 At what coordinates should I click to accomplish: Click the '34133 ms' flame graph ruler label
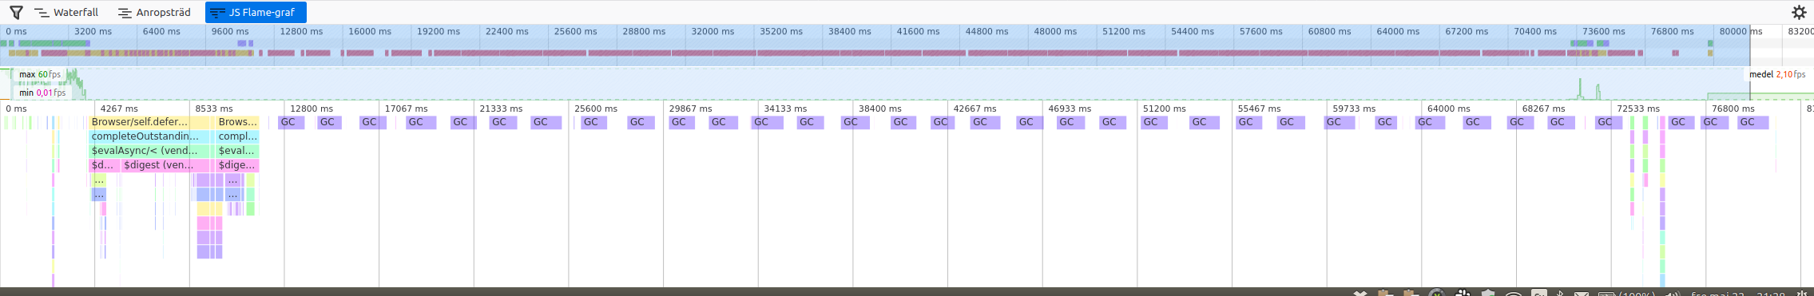pos(785,109)
